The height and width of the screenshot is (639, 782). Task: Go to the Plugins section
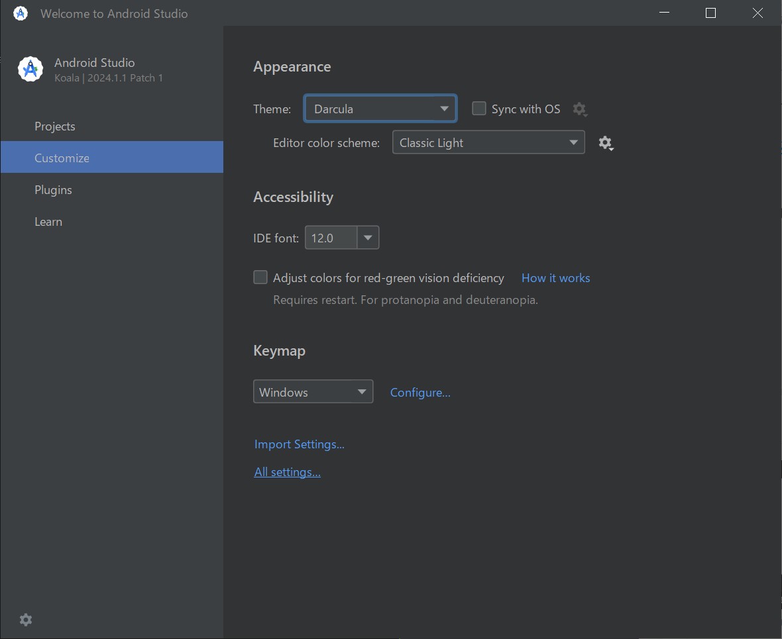point(112,190)
